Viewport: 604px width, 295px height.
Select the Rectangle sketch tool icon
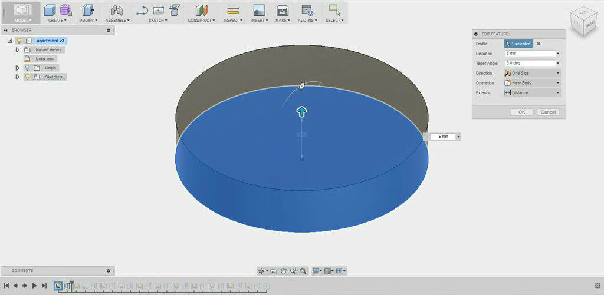(158, 11)
